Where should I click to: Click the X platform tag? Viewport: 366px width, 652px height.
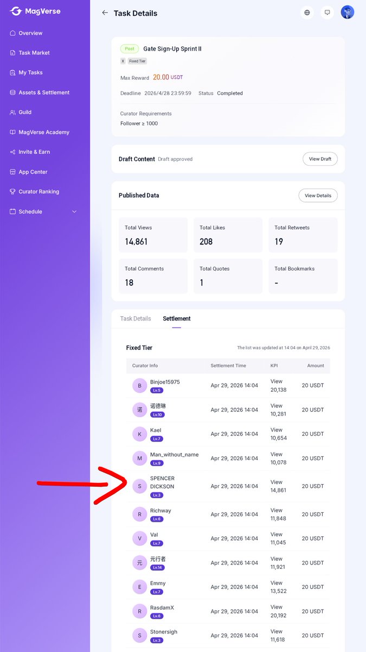pyautogui.click(x=123, y=61)
